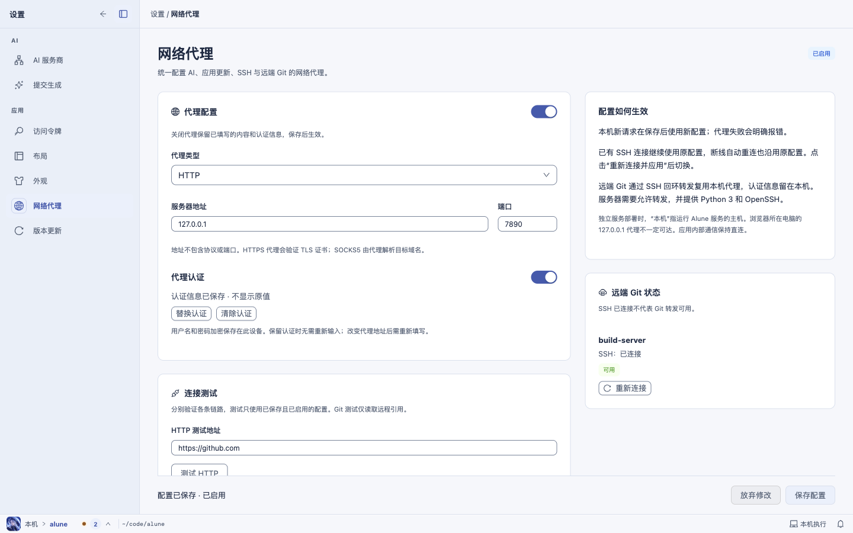Click the 已启用 status badge
Image resolution: width=853 pixels, height=533 pixels.
pyautogui.click(x=822, y=53)
